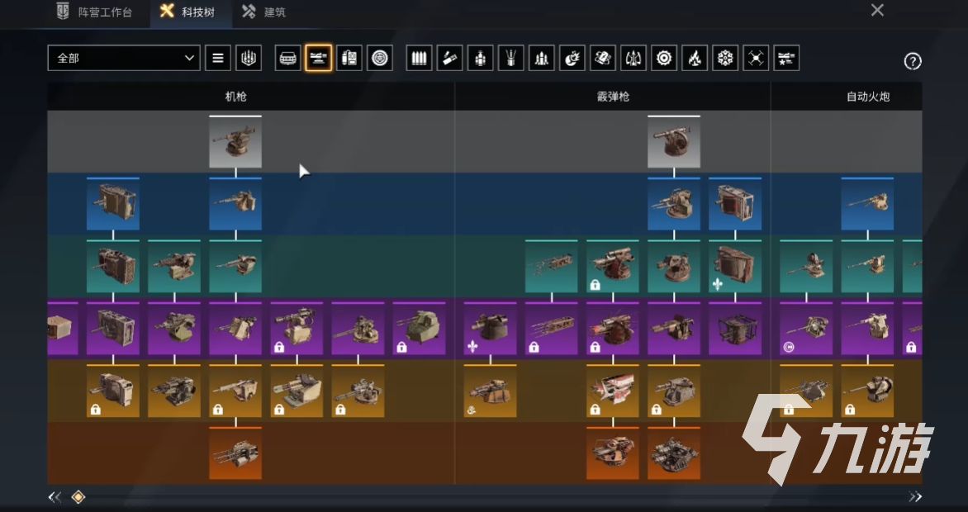Switch to the 阵营工作台 tab
This screenshot has width=968, height=512.
pos(94,12)
